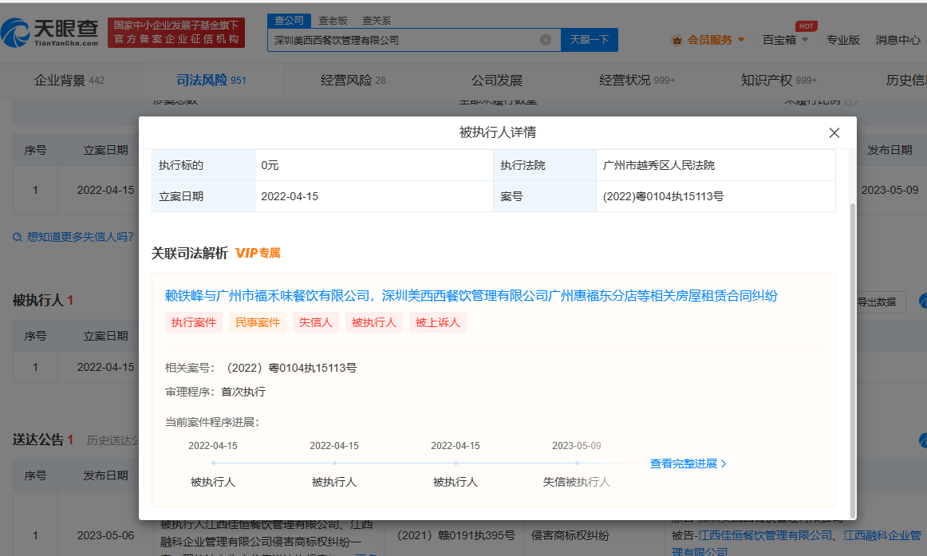This screenshot has width=927, height=556.
Task: Open the lease dispute case title link
Action: [471, 296]
